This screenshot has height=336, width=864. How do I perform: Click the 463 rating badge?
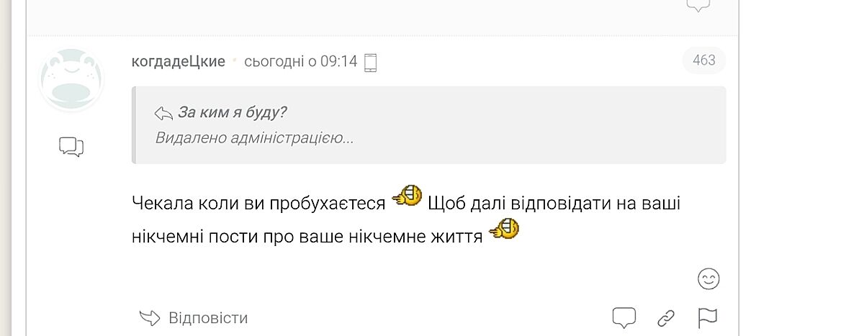(703, 60)
